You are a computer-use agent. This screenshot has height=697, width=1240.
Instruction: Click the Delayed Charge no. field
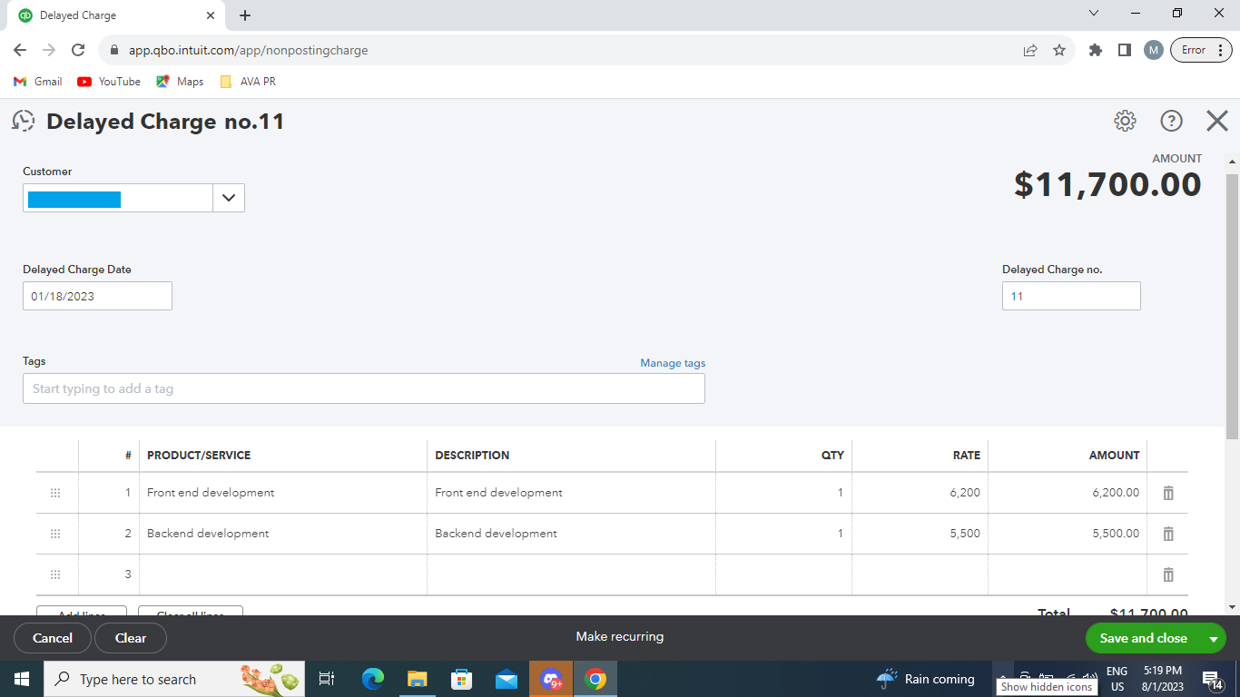1071,296
